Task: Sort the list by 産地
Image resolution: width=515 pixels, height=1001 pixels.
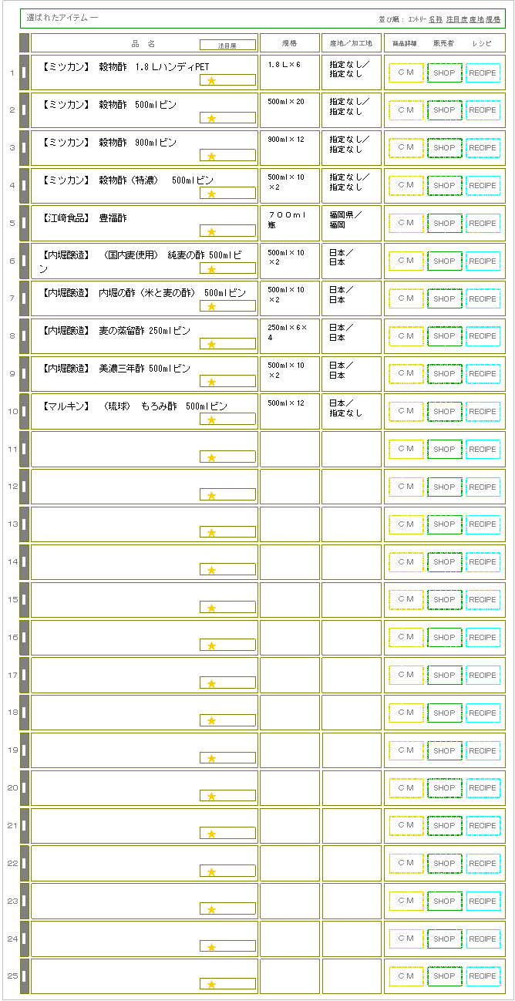Action: click(x=476, y=19)
